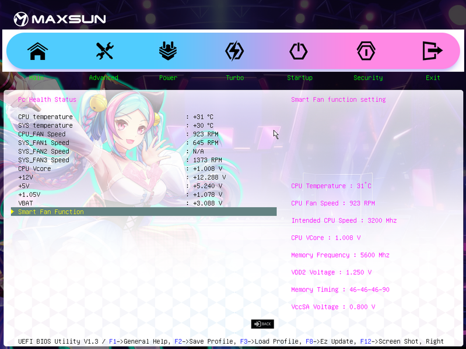The height and width of the screenshot is (349, 466).
Task: Select the VBAT voltage row
Action: point(144,203)
